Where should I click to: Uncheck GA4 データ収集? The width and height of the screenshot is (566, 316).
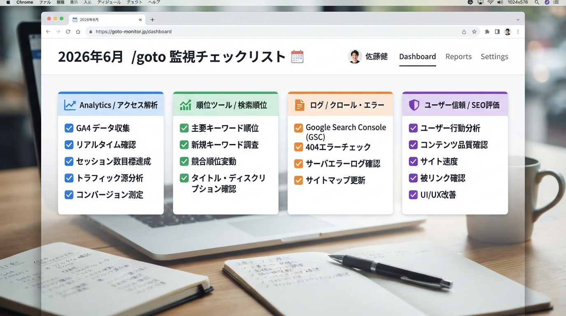coord(69,128)
